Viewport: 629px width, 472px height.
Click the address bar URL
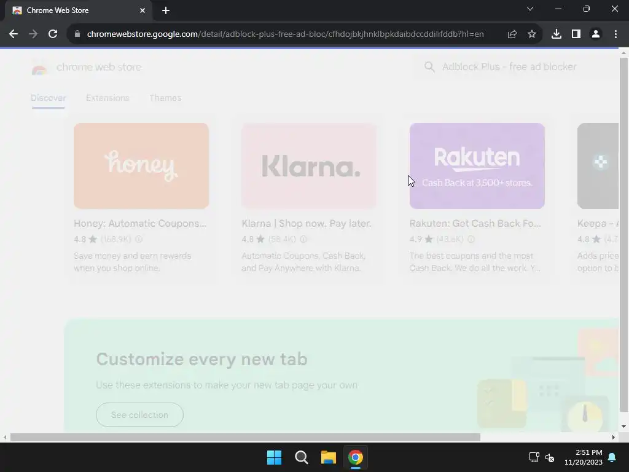(285, 34)
